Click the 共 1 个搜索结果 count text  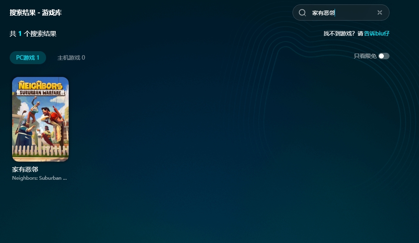click(x=33, y=34)
